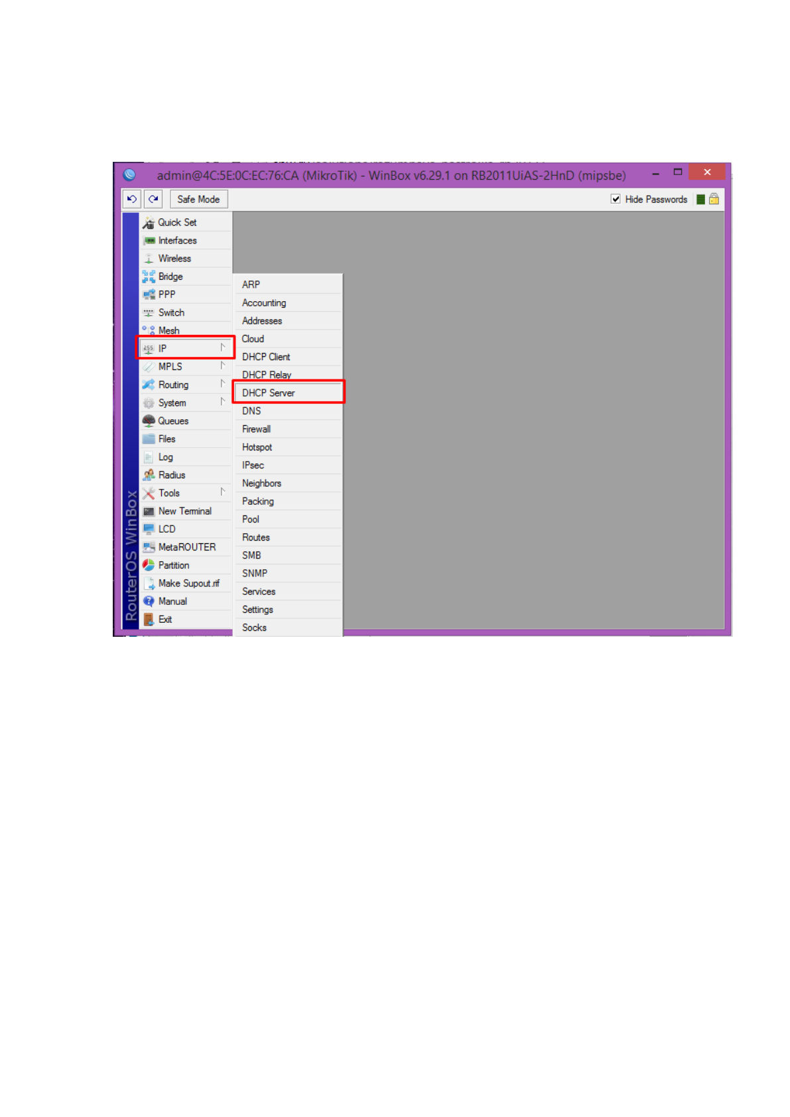This screenshot has width=790, height=1117.
Task: Select ARP in the IP submenu
Action: click(288, 285)
